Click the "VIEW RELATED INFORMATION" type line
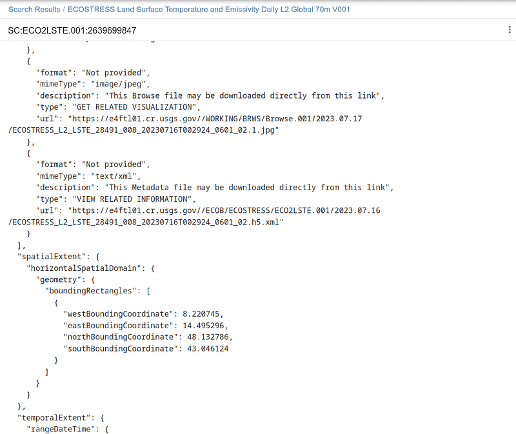516x434 pixels. pos(116,199)
